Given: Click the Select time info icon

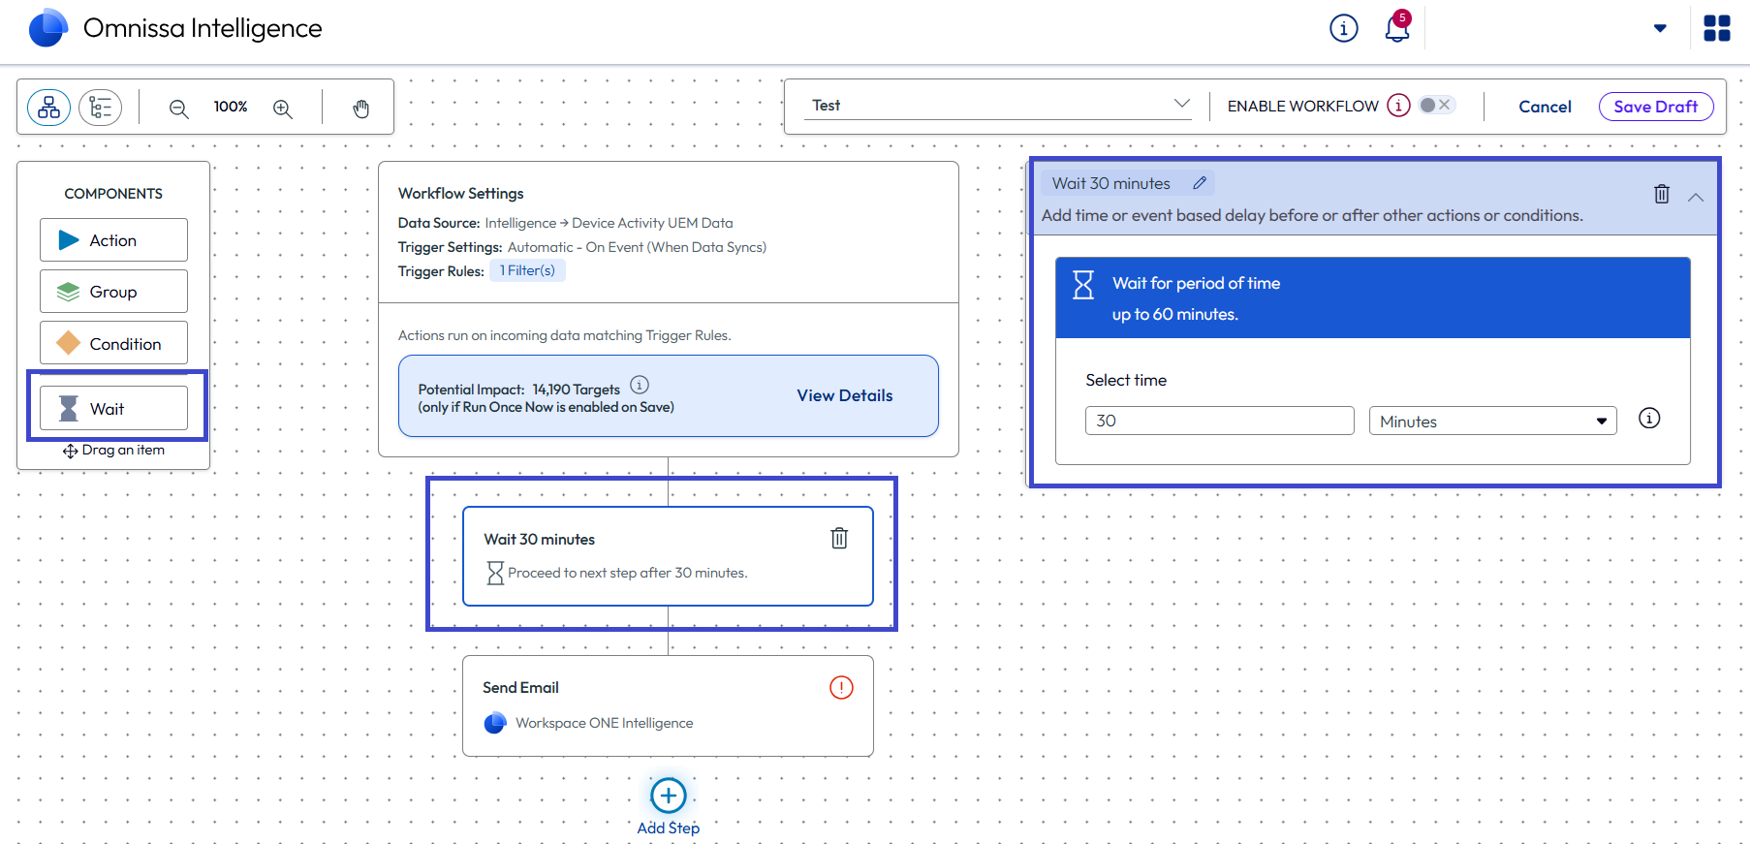Looking at the screenshot, I should tap(1649, 418).
